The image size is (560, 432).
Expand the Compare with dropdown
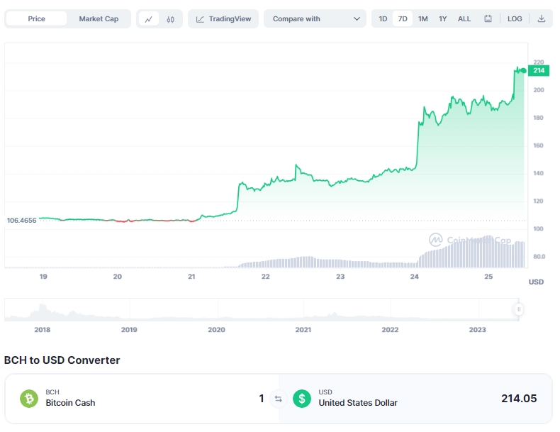tap(315, 19)
